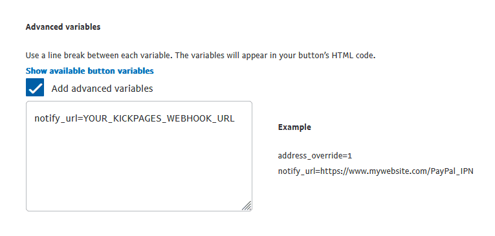Grab the textarea resize handle corner
The width and height of the screenshot is (495, 236).
click(247, 206)
